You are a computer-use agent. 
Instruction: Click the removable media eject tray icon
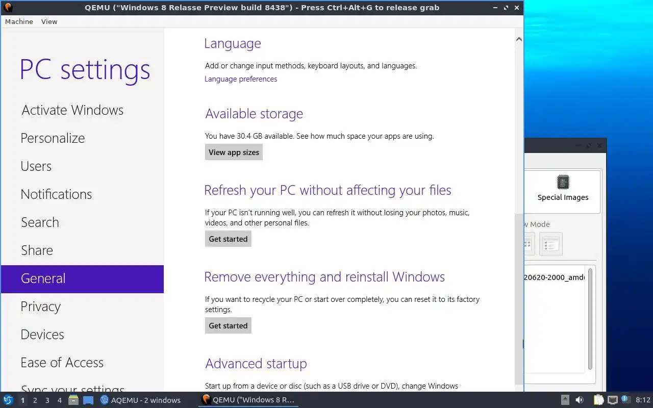point(565,400)
